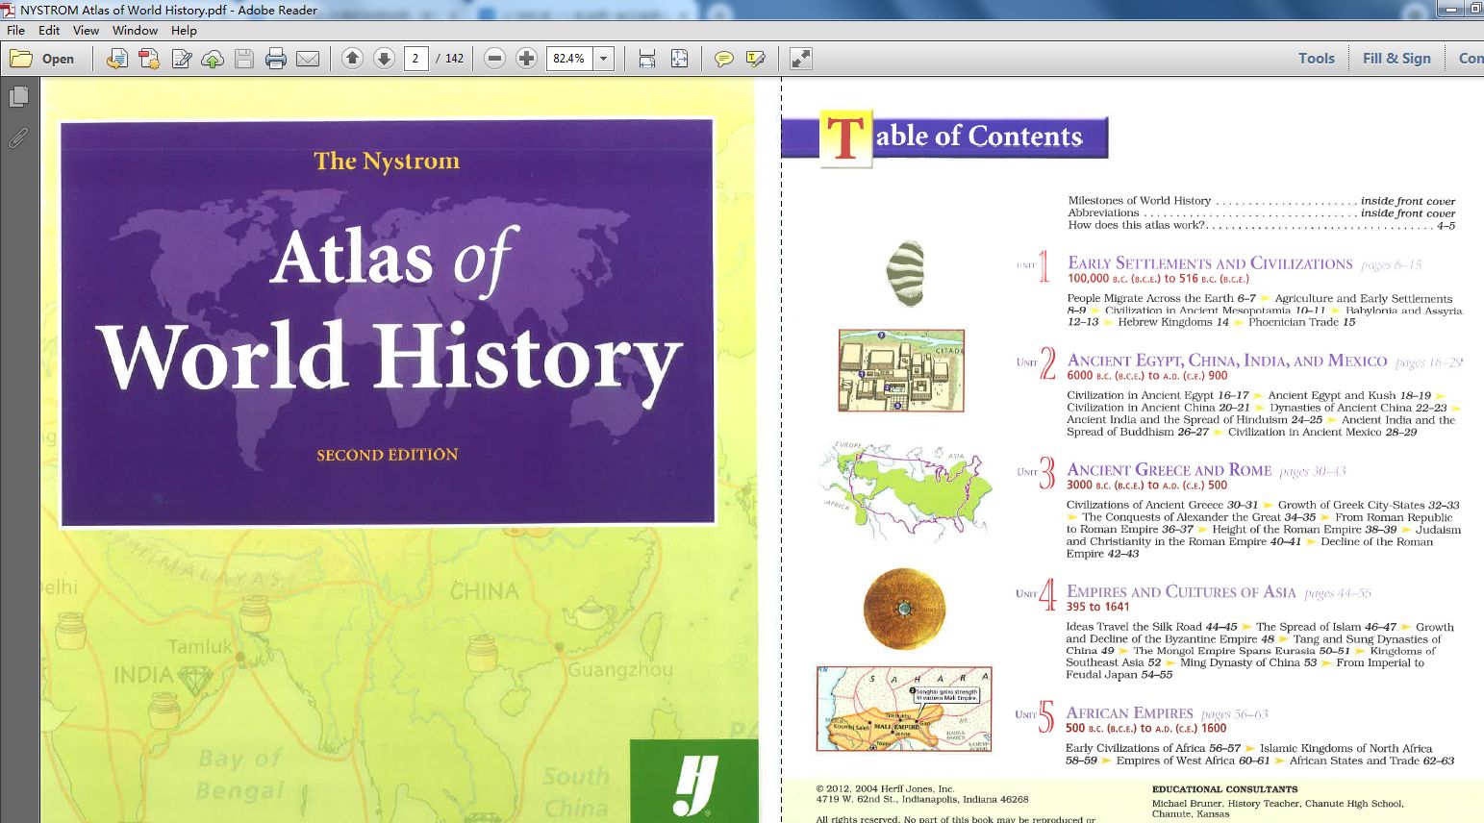The height and width of the screenshot is (823, 1484).
Task: Click 'African Empires' unit heading
Action: (1129, 713)
